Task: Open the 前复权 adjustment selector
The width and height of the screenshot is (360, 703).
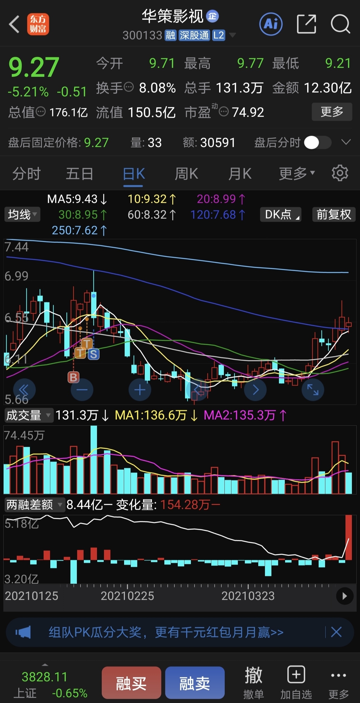Action: pos(334,214)
